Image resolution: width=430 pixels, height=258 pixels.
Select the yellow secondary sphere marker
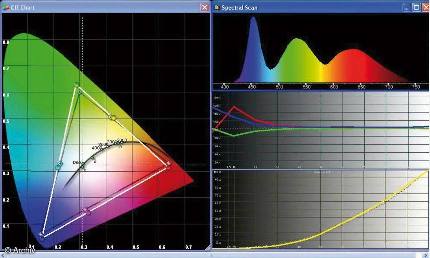114,117
